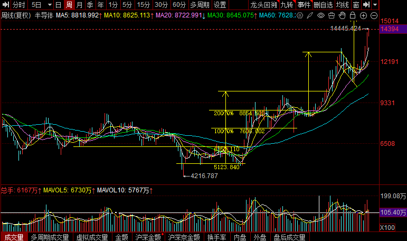Viewport: 407px width, 241px height.
Task: Open the 沪深京金额 tab
Action: click(x=184, y=237)
